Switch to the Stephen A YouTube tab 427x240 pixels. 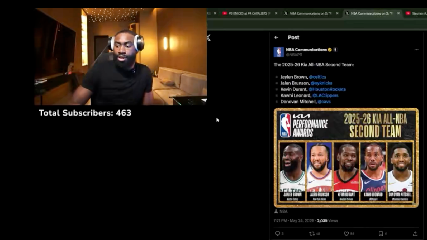416,13
